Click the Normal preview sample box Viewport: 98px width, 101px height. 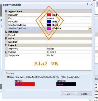[x=25, y=84]
